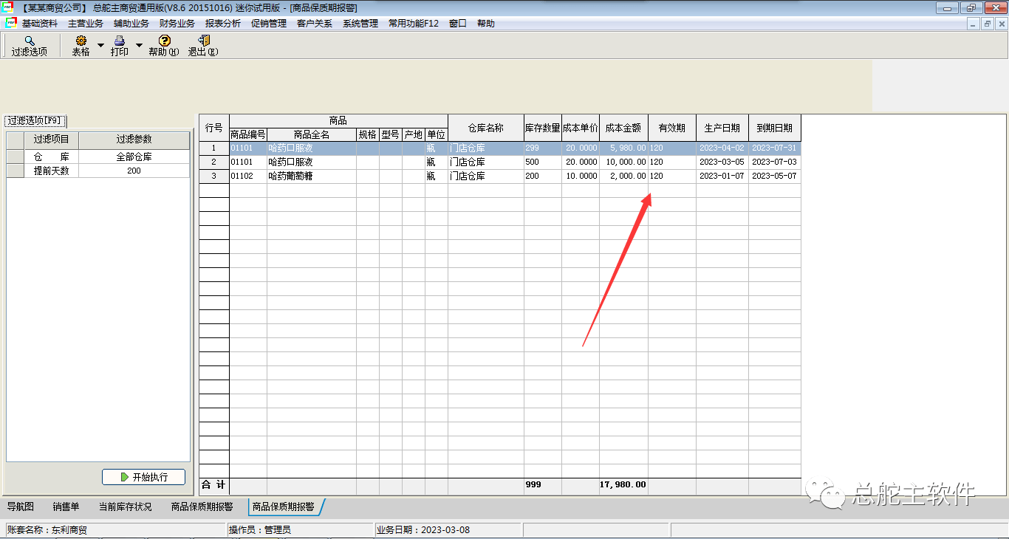This screenshot has height=539, width=1009.
Task: Minimize the inner document window
Action: pos(974,24)
